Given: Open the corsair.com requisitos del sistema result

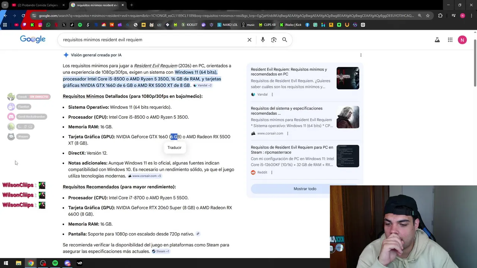Looking at the screenshot, I should [287, 111].
